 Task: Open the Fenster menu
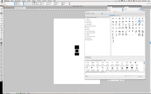point(50,1)
